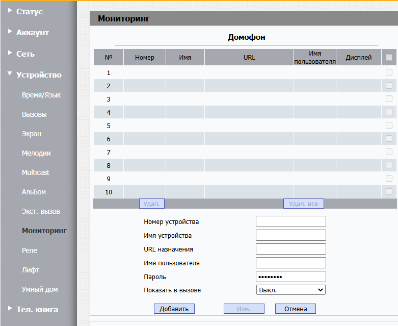Expand the Тел. книга section
Image resolution: width=398 pixels, height=326 pixels.
click(37, 309)
